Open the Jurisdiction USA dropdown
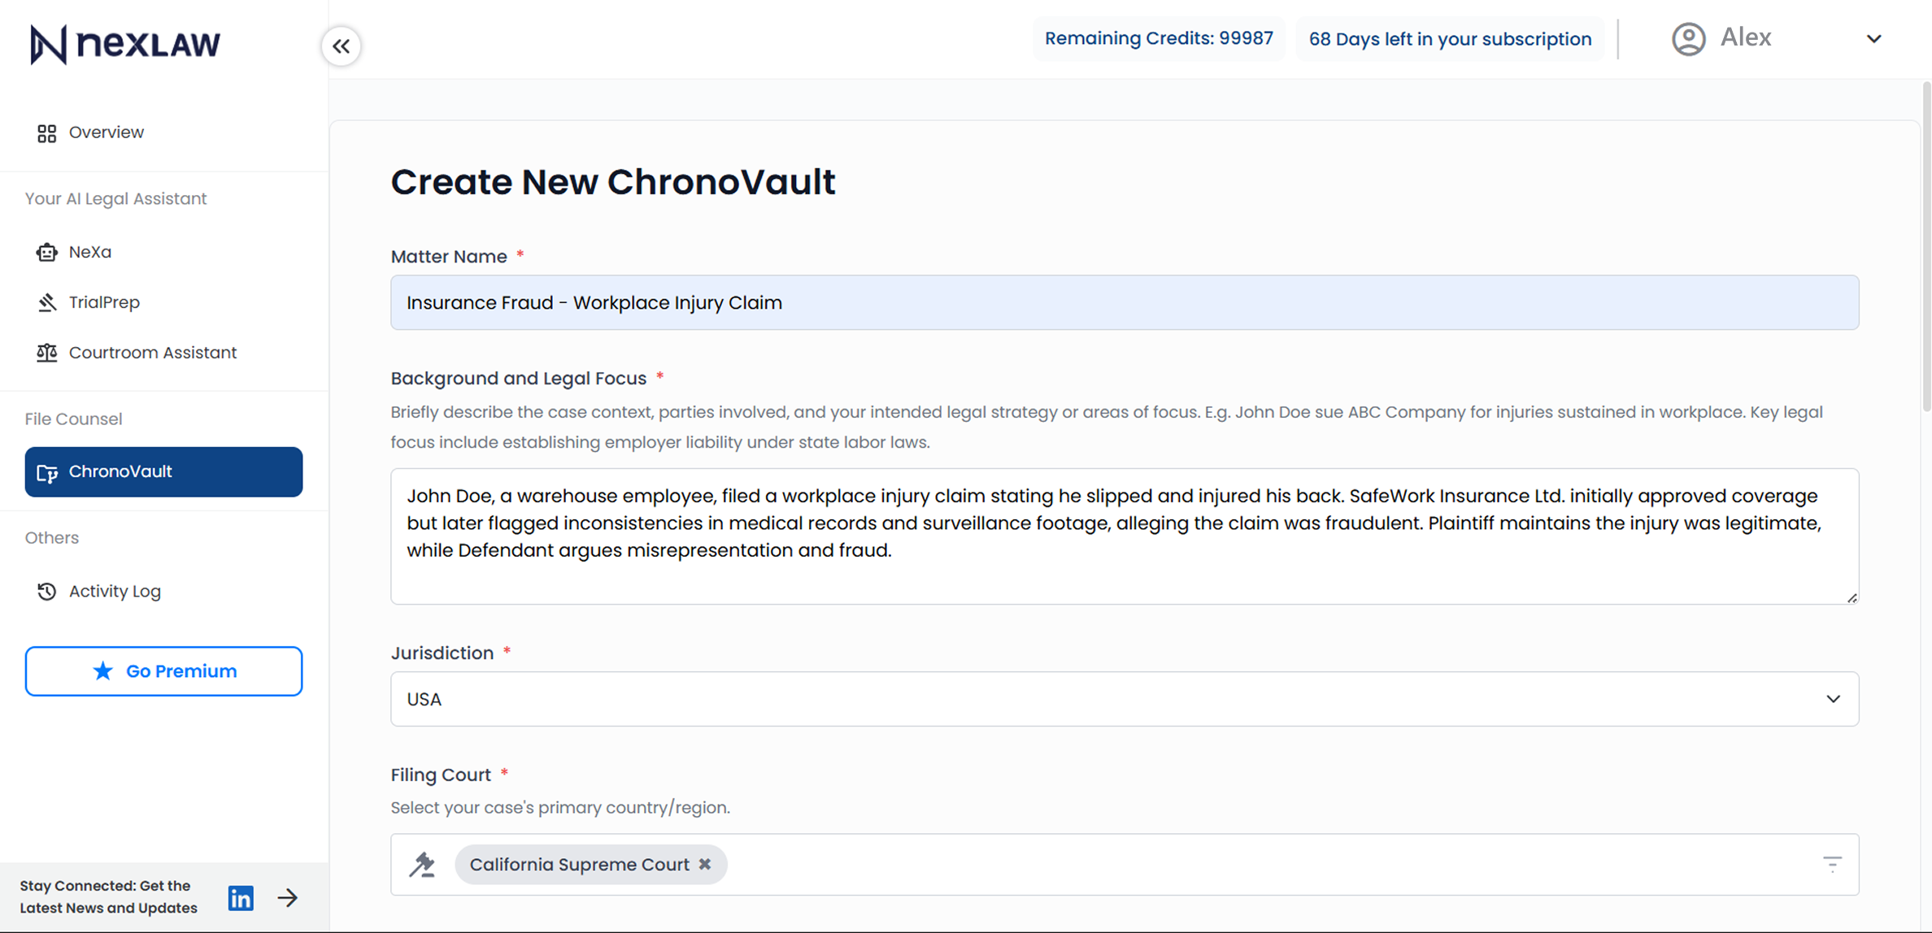Image resolution: width=1932 pixels, height=933 pixels. [x=1124, y=699]
